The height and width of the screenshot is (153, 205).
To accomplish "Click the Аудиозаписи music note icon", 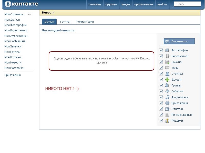I will click(x=167, y=97).
